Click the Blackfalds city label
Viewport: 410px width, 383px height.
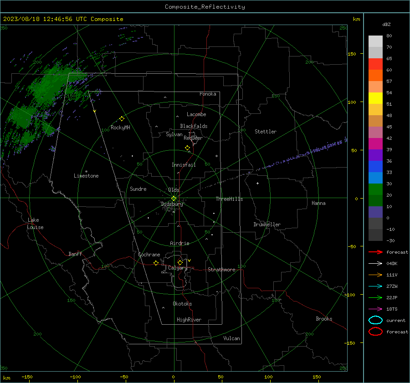pyautogui.click(x=194, y=126)
